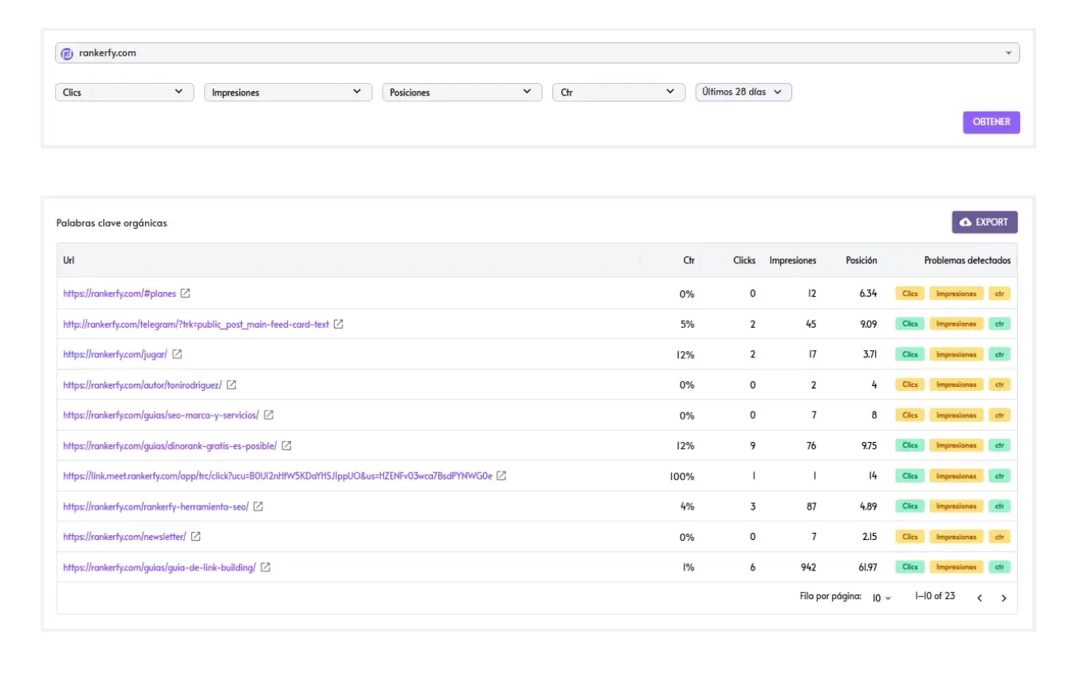Open the guias/seo-marca-y-servicios link
Screen dimensions: 1068x694
(x=161, y=415)
